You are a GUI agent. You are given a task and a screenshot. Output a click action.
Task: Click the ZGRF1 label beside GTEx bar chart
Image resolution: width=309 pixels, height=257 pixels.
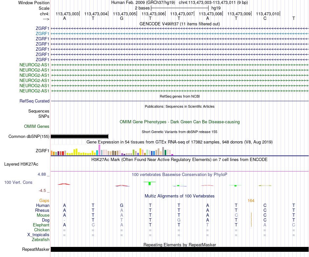[42, 151]
